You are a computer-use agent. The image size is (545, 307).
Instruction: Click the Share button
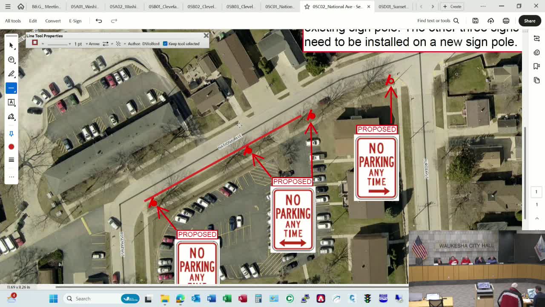530,20
